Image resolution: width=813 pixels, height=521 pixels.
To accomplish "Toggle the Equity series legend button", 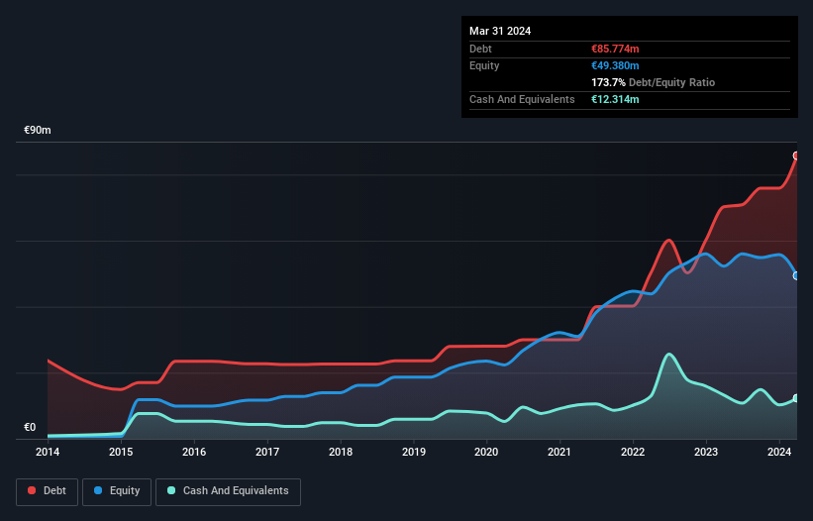I will coord(117,491).
